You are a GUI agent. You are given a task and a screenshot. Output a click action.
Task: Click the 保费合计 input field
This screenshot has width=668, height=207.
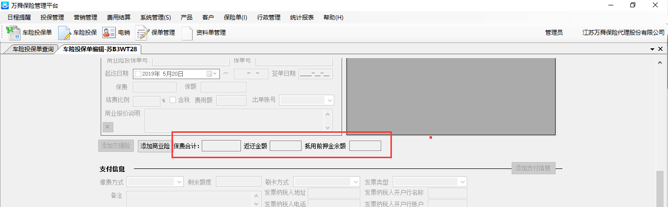click(x=221, y=145)
